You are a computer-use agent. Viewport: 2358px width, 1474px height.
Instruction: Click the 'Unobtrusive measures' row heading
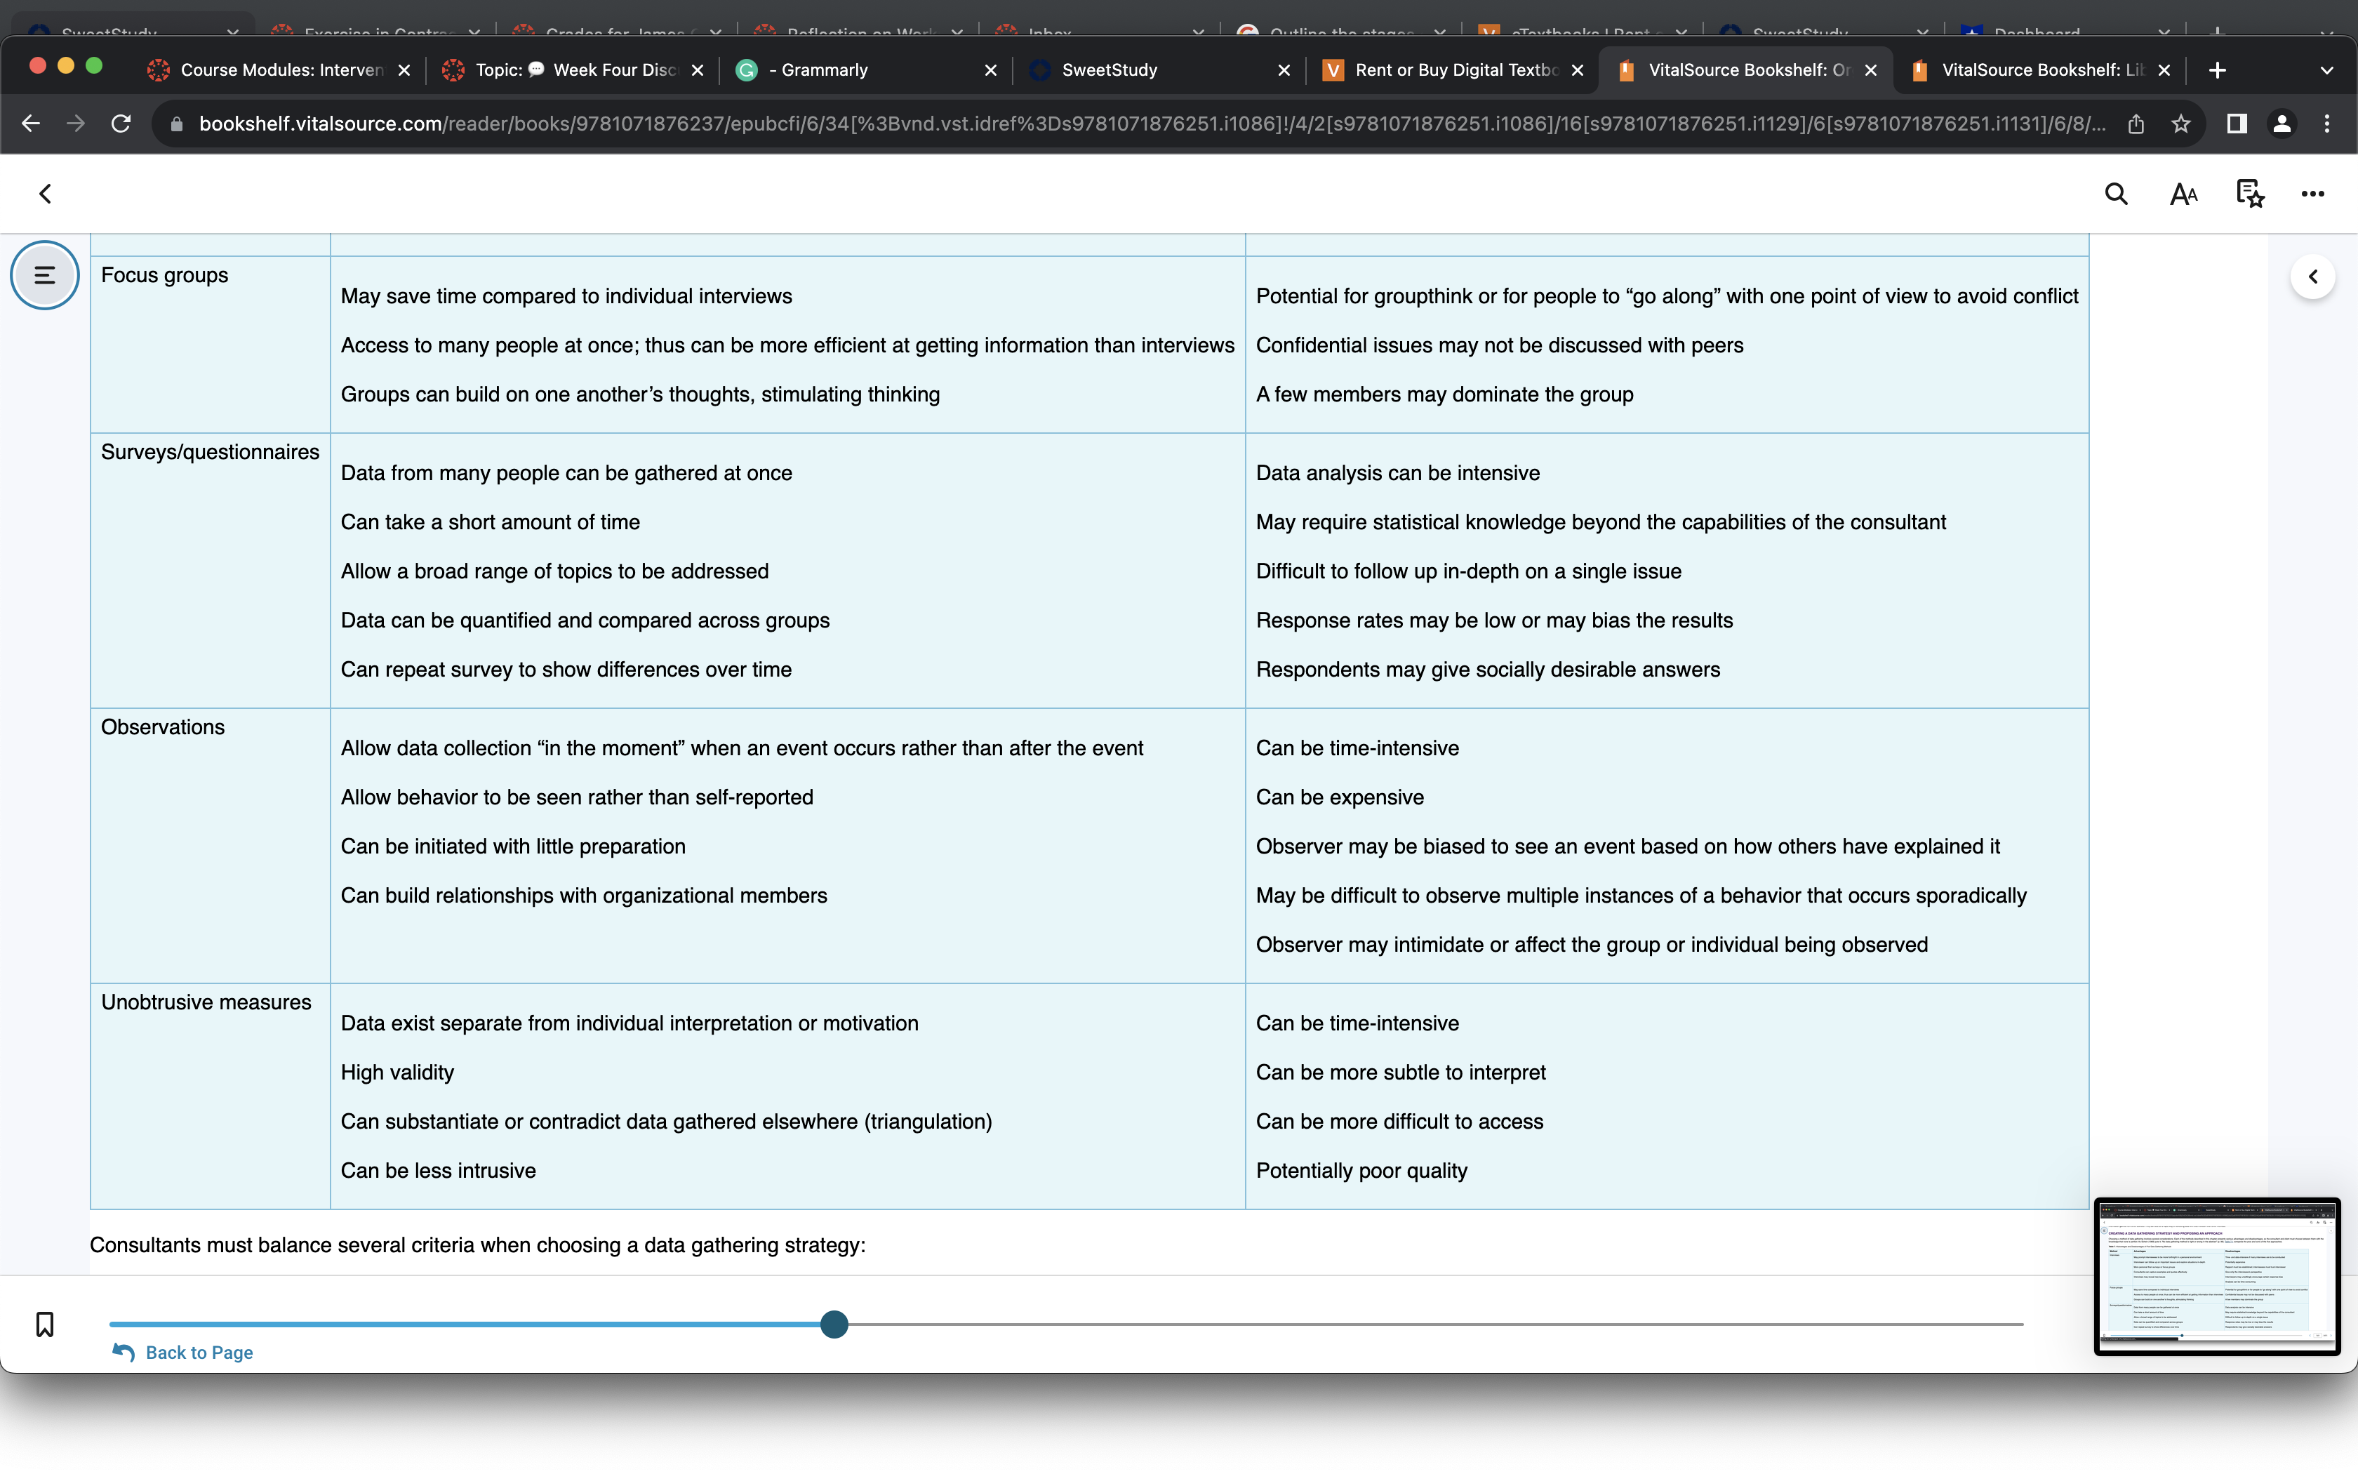pyautogui.click(x=206, y=1002)
